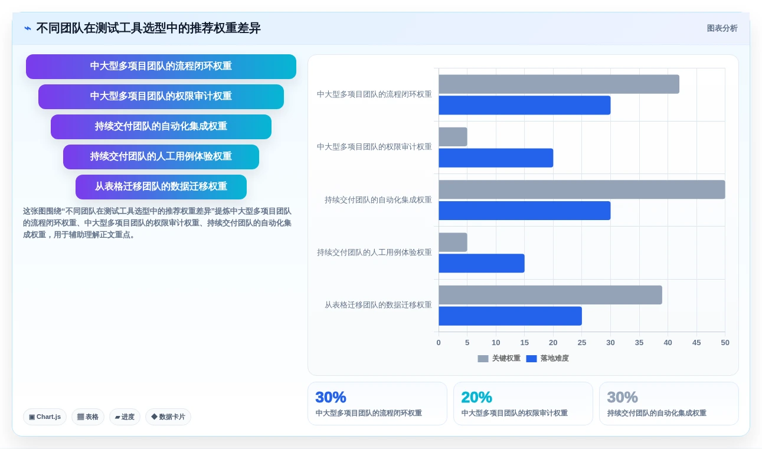The height and width of the screenshot is (449, 762).
Task: Click the 进度 tag chip
Action: pyautogui.click(x=125, y=417)
